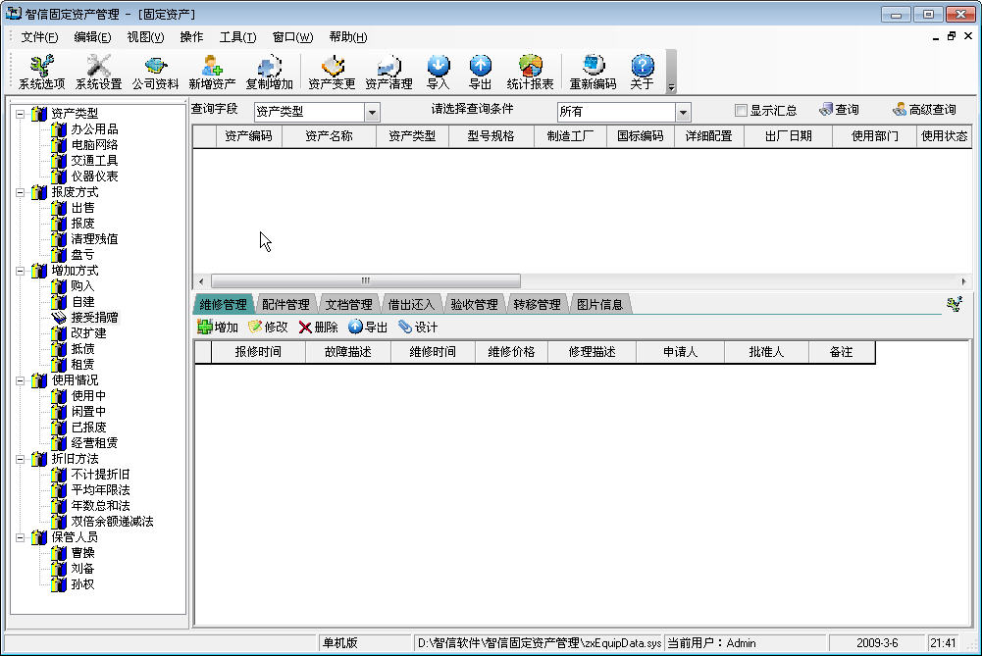Select keeper 曹操 in the tree
The image size is (982, 656).
point(82,553)
